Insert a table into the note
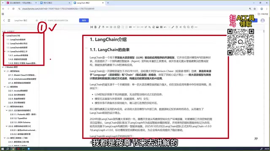The height and width of the screenshot is (151, 270). pyautogui.click(x=161, y=27)
